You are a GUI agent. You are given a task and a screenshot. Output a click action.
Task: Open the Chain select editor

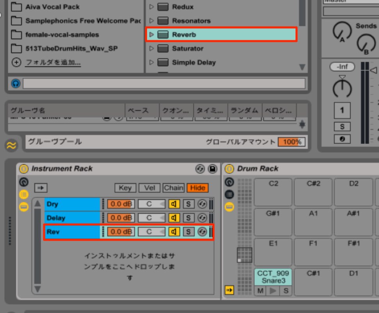(x=173, y=188)
